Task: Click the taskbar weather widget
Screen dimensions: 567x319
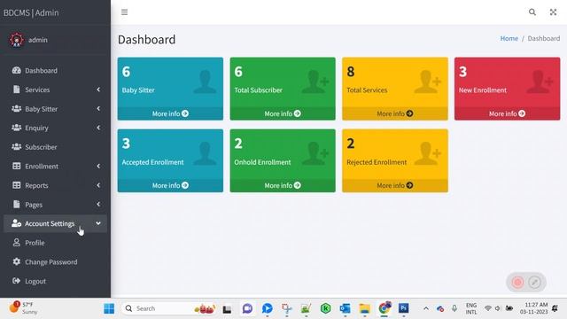Action: pos(24,308)
